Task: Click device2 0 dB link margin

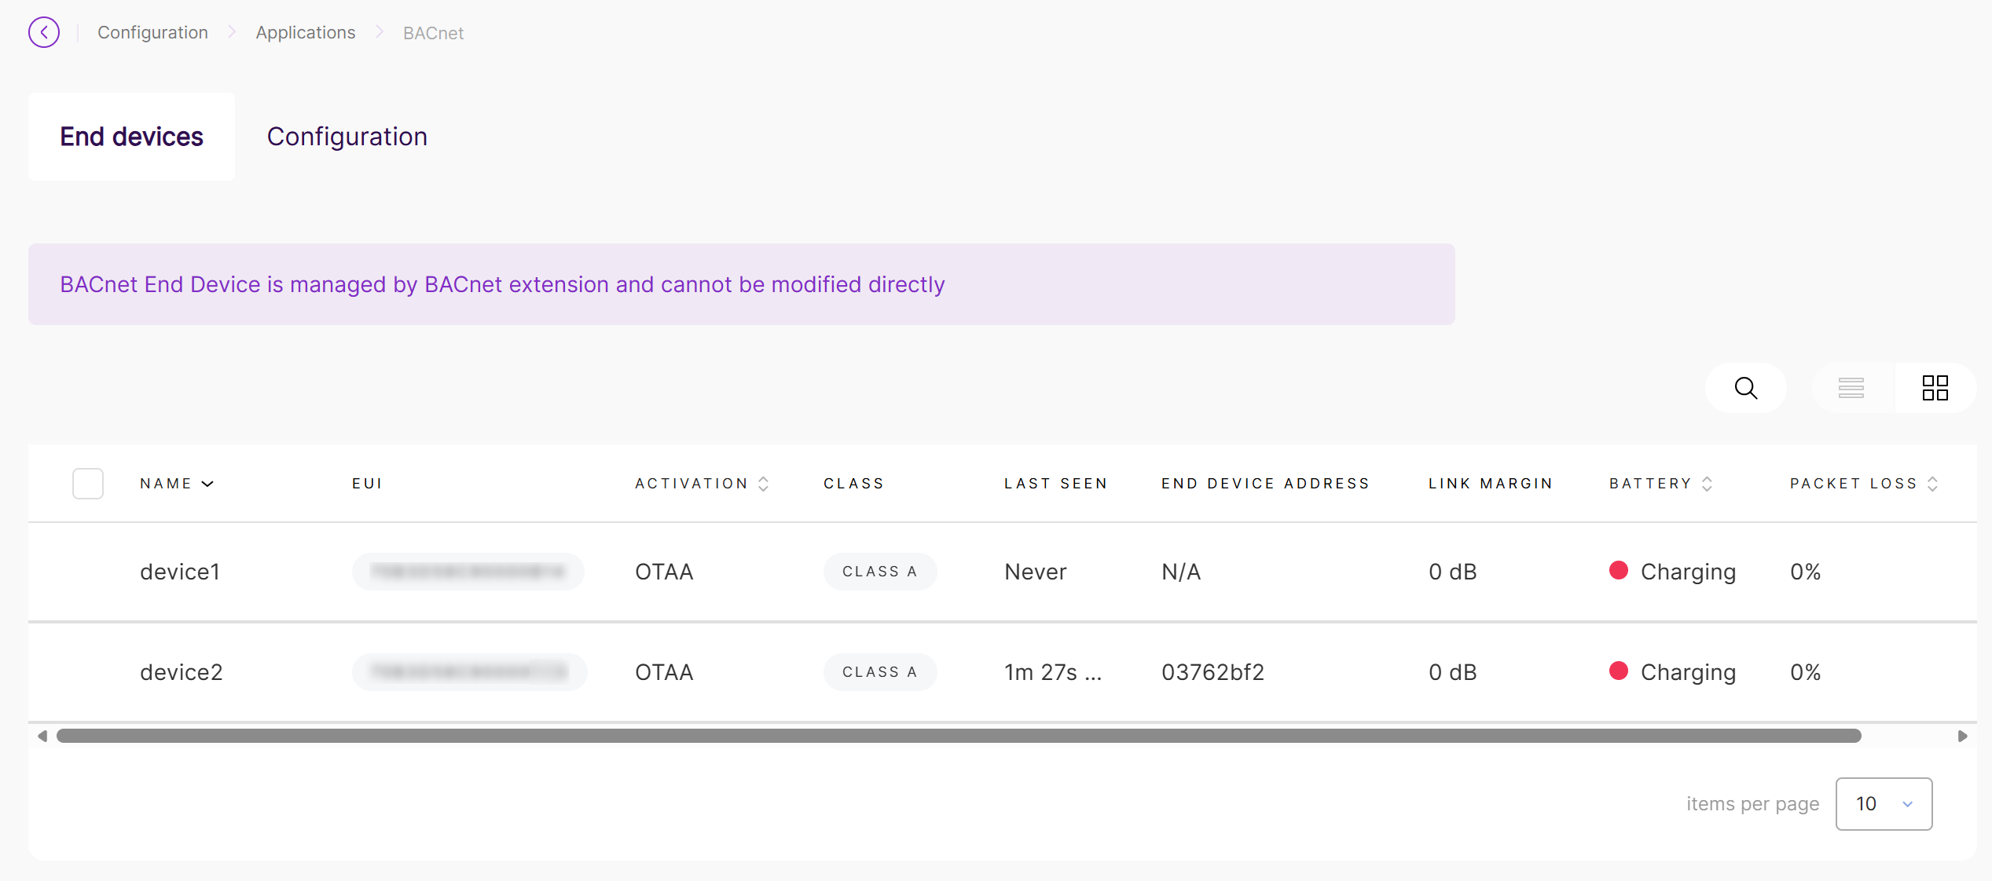Action: pos(1453,672)
